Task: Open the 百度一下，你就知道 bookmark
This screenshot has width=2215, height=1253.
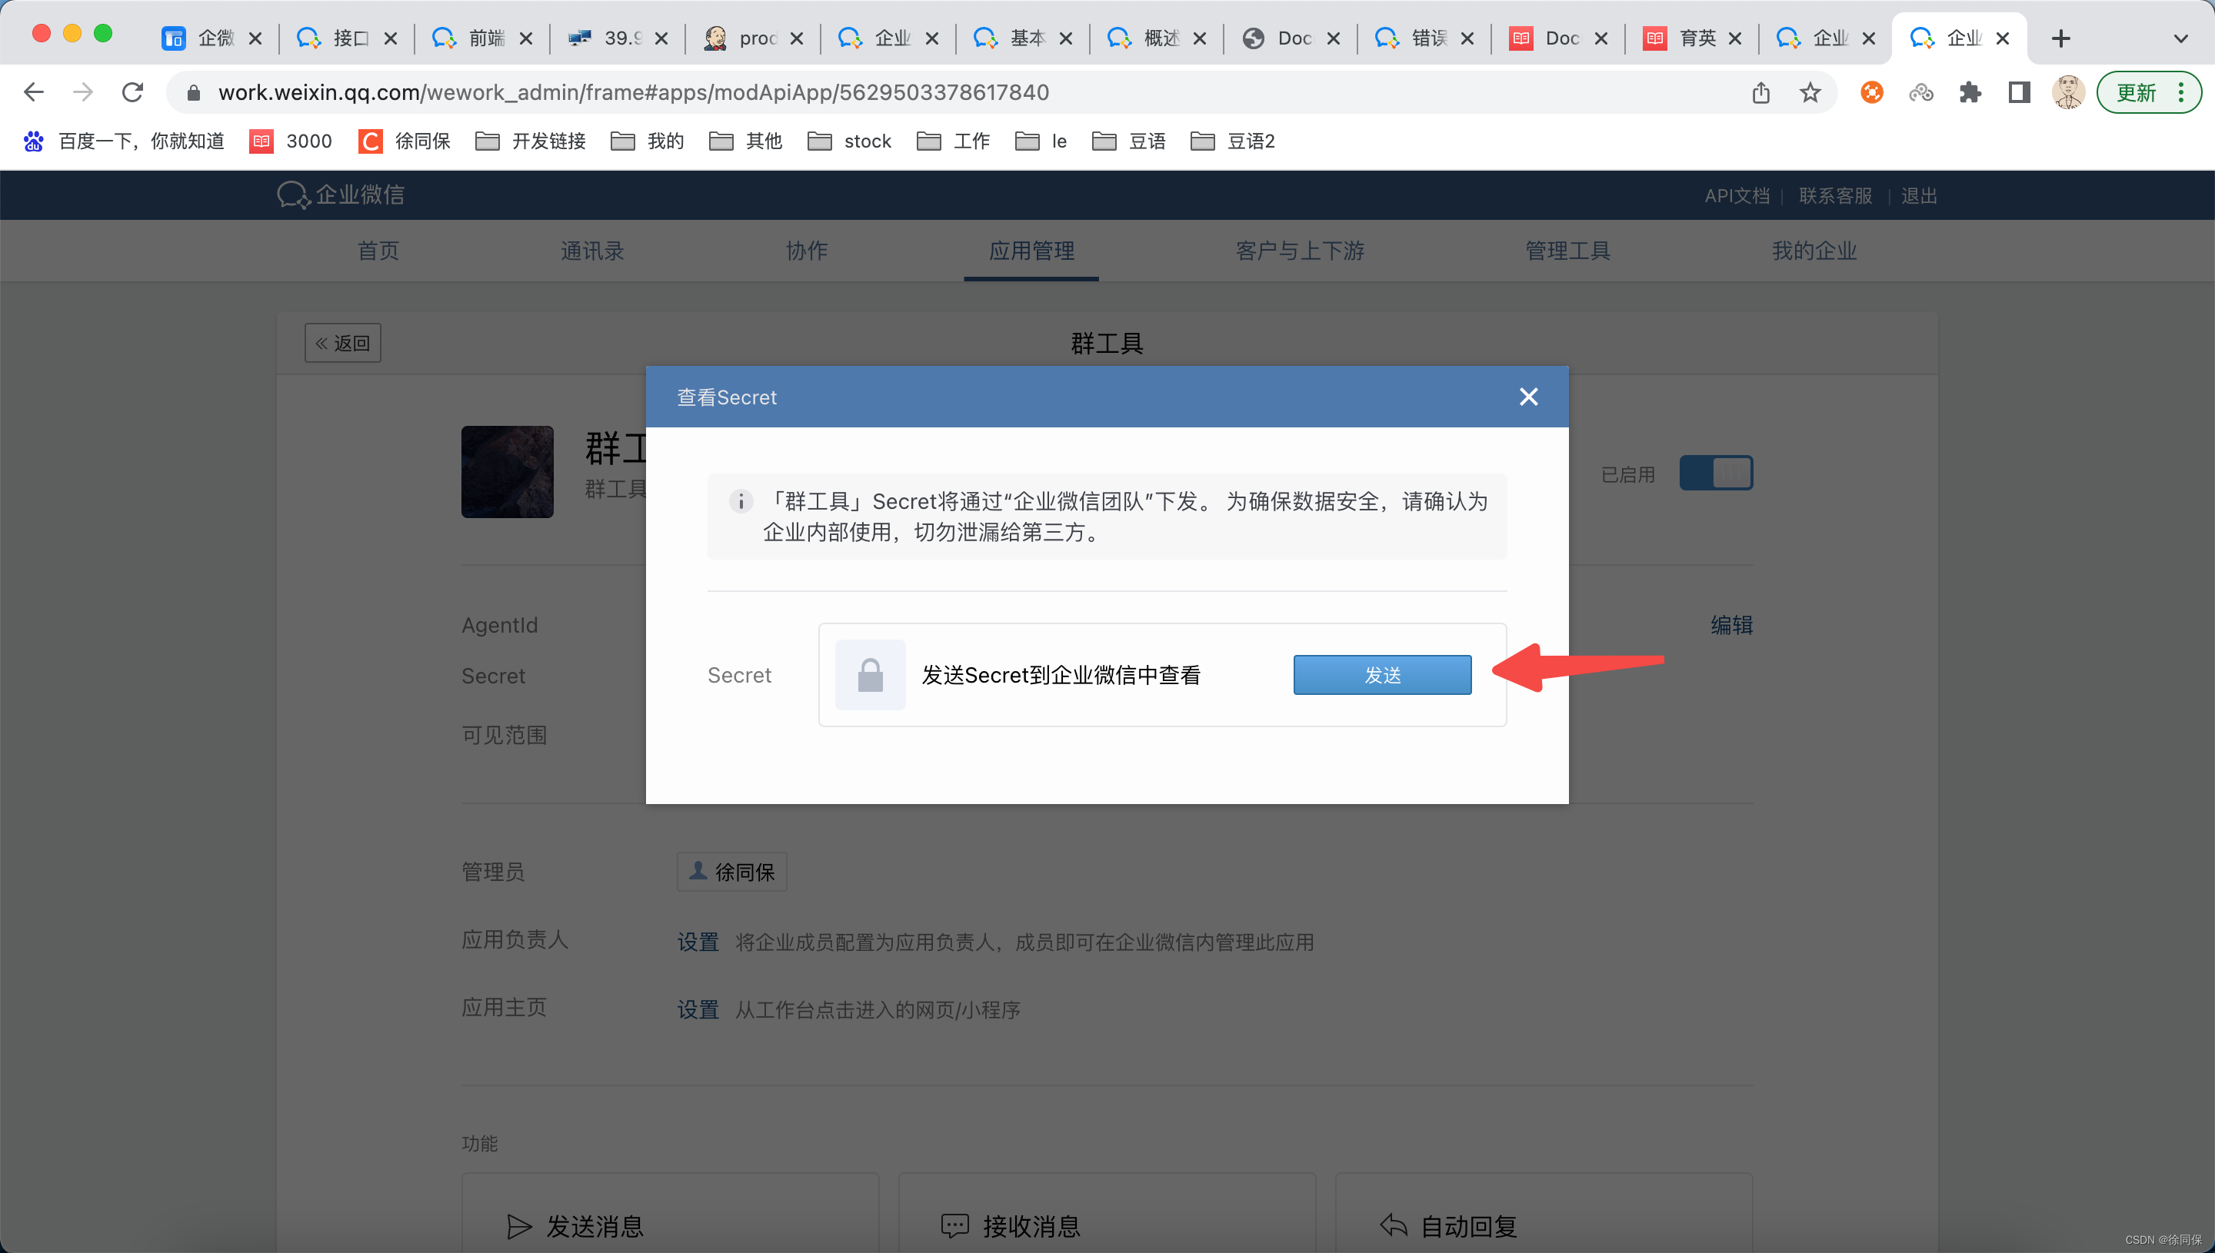Action: tap(124, 141)
